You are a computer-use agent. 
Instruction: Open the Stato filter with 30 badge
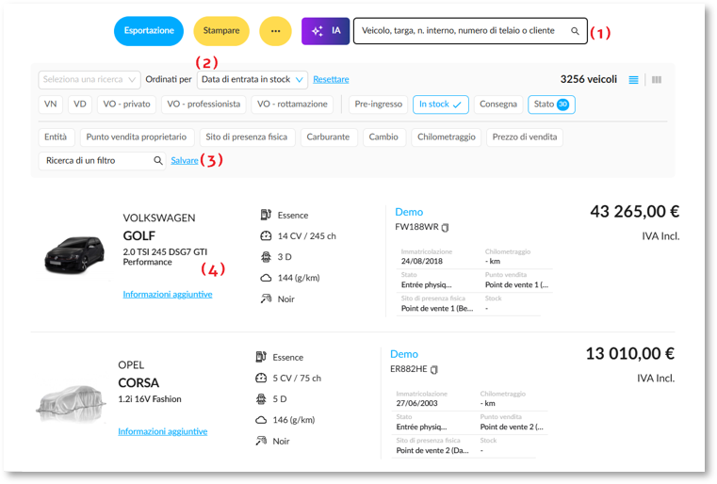pos(551,105)
